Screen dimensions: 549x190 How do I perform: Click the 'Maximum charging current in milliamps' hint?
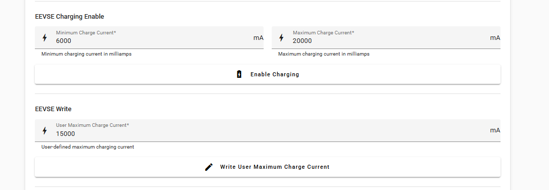click(x=324, y=54)
